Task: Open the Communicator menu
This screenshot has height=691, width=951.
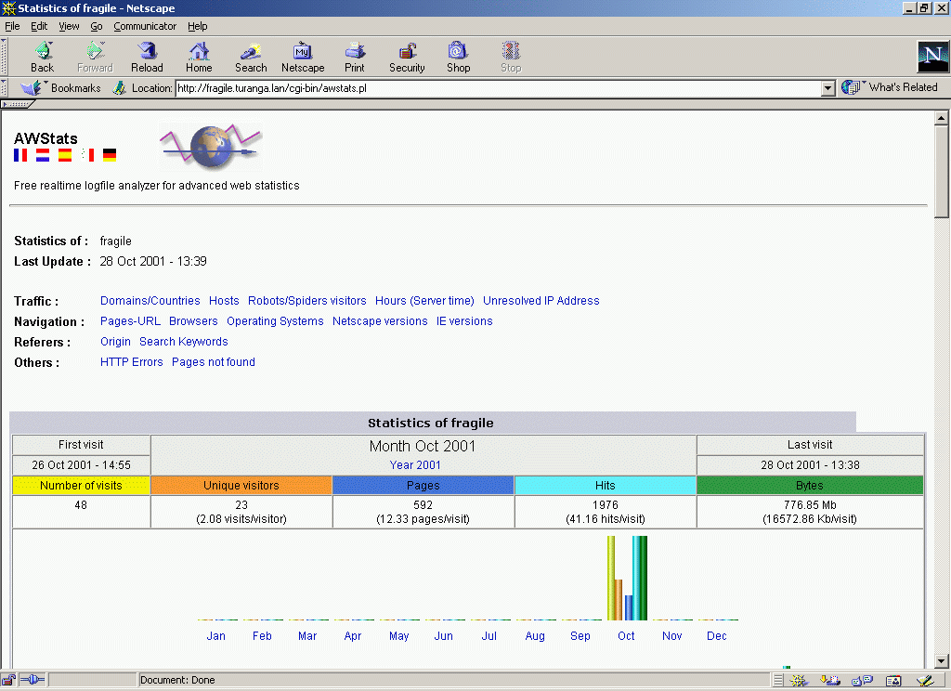Action: [x=145, y=26]
